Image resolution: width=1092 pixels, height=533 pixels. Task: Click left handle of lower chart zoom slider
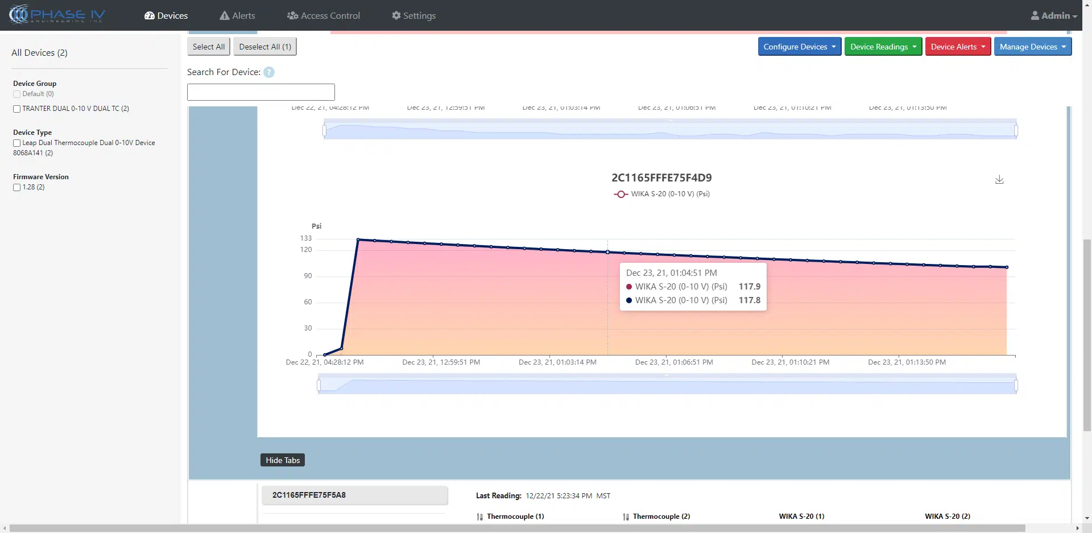pos(318,386)
